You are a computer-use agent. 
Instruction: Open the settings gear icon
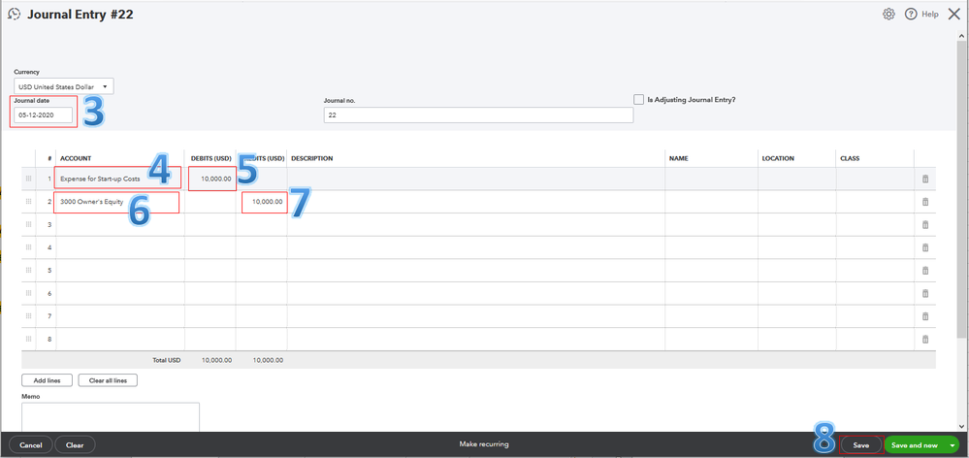pos(888,15)
